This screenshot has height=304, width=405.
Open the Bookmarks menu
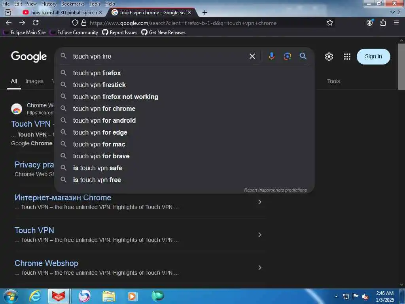[73, 4]
